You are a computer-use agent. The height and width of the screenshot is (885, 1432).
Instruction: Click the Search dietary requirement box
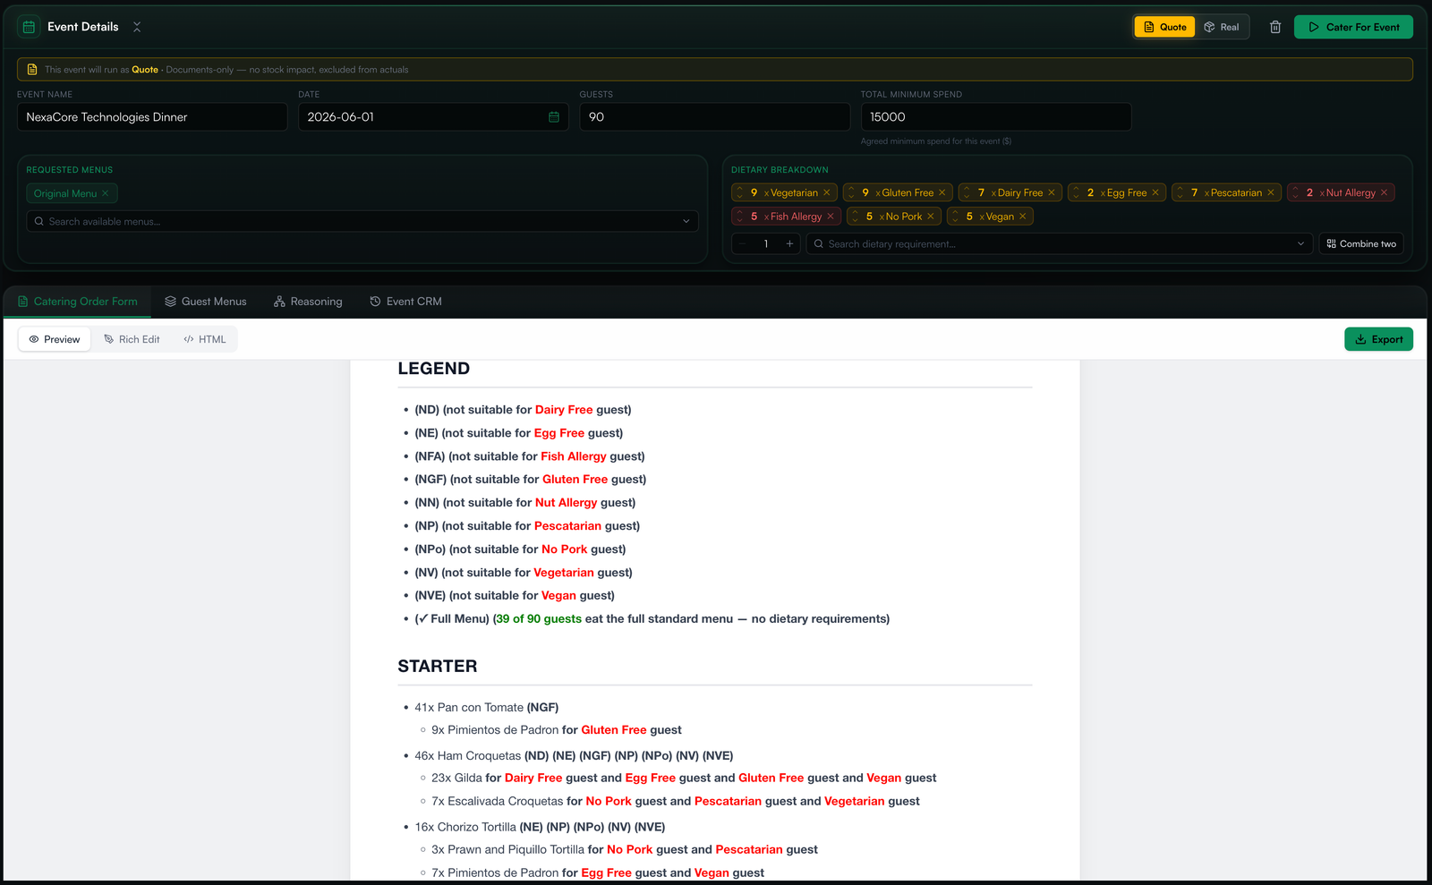click(1060, 243)
